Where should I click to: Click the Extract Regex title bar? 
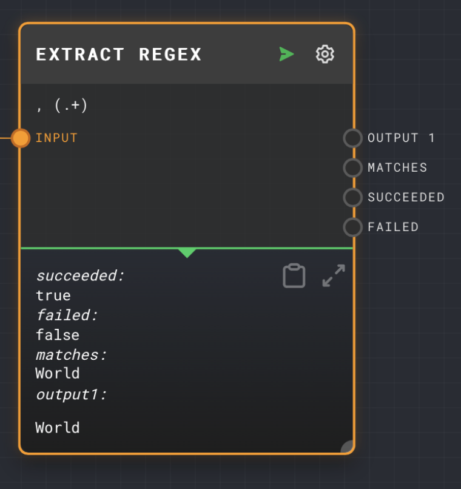pos(187,54)
